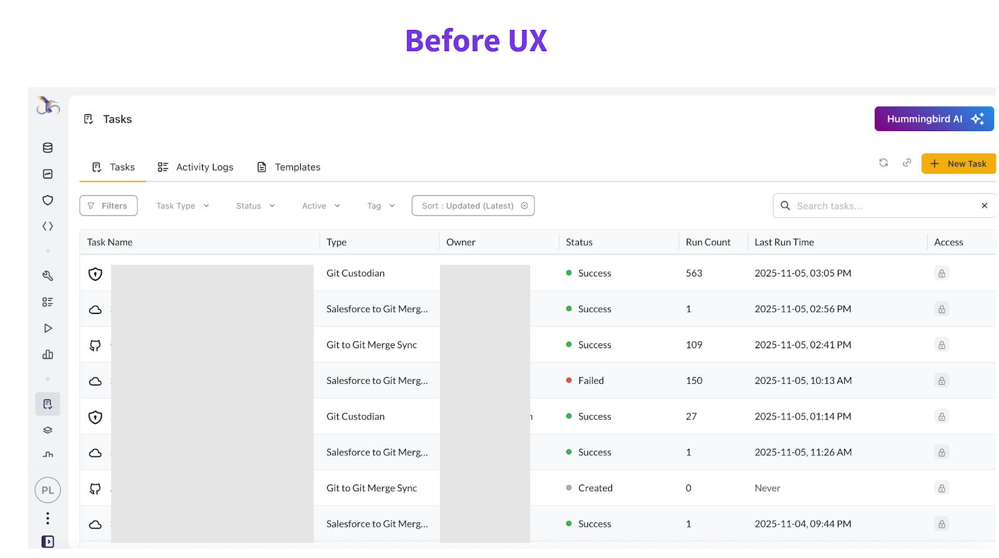Open the Status dropdown filter
The height and width of the screenshot is (558, 999).
[255, 206]
